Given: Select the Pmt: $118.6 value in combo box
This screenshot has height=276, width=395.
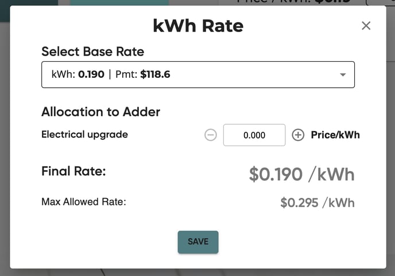Looking at the screenshot, I should coord(143,74).
